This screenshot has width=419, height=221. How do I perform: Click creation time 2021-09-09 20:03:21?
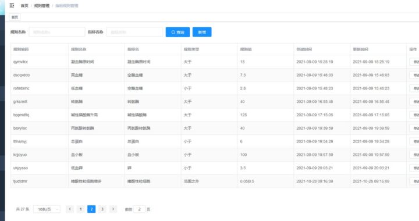[x=315, y=168]
